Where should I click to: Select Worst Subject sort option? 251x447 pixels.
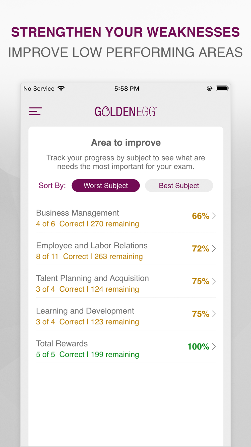pos(106,186)
